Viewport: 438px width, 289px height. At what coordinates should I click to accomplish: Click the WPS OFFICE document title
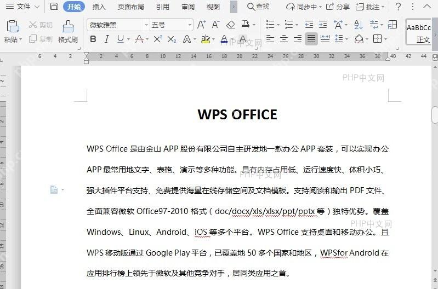[237, 114]
